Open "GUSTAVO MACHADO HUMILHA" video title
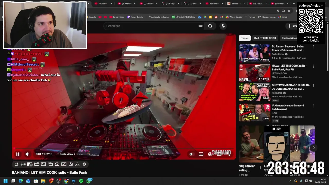This screenshot has width=329, height=185. tap(291, 87)
